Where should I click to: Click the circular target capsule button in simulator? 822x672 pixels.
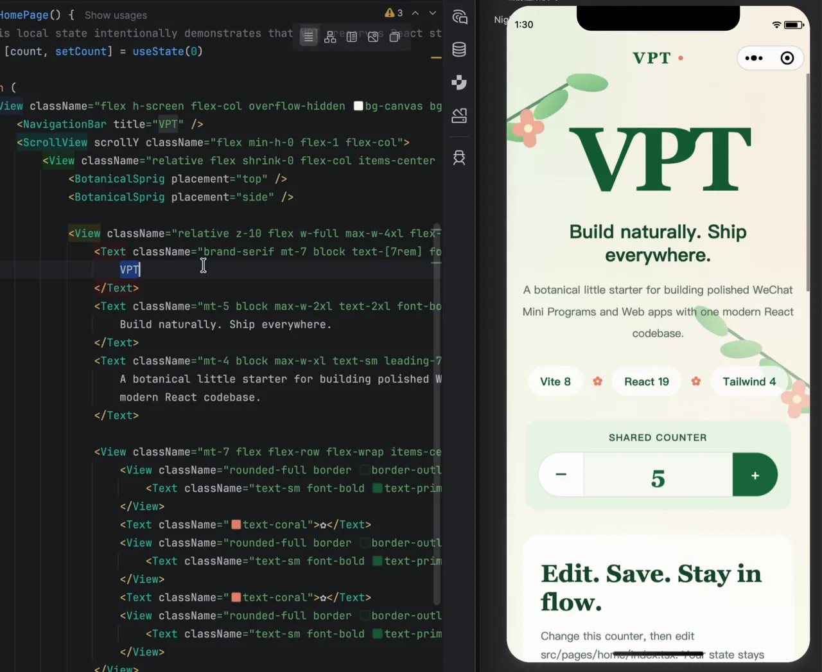coord(787,58)
